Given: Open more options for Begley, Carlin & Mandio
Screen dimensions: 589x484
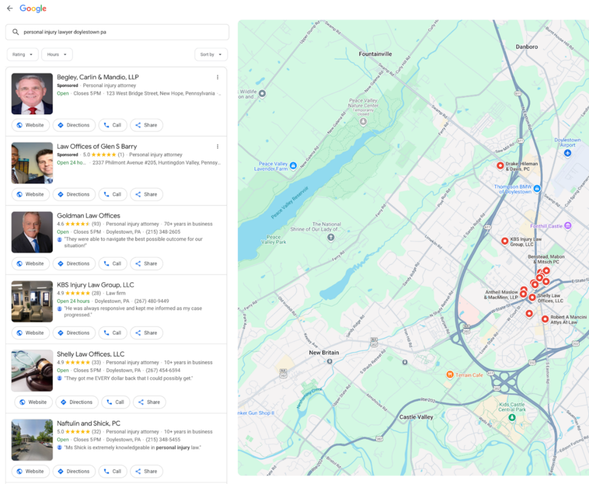Looking at the screenshot, I should click(x=217, y=77).
